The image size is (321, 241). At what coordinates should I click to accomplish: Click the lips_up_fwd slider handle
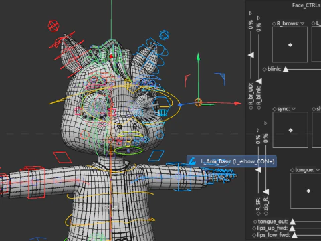click(x=292, y=228)
